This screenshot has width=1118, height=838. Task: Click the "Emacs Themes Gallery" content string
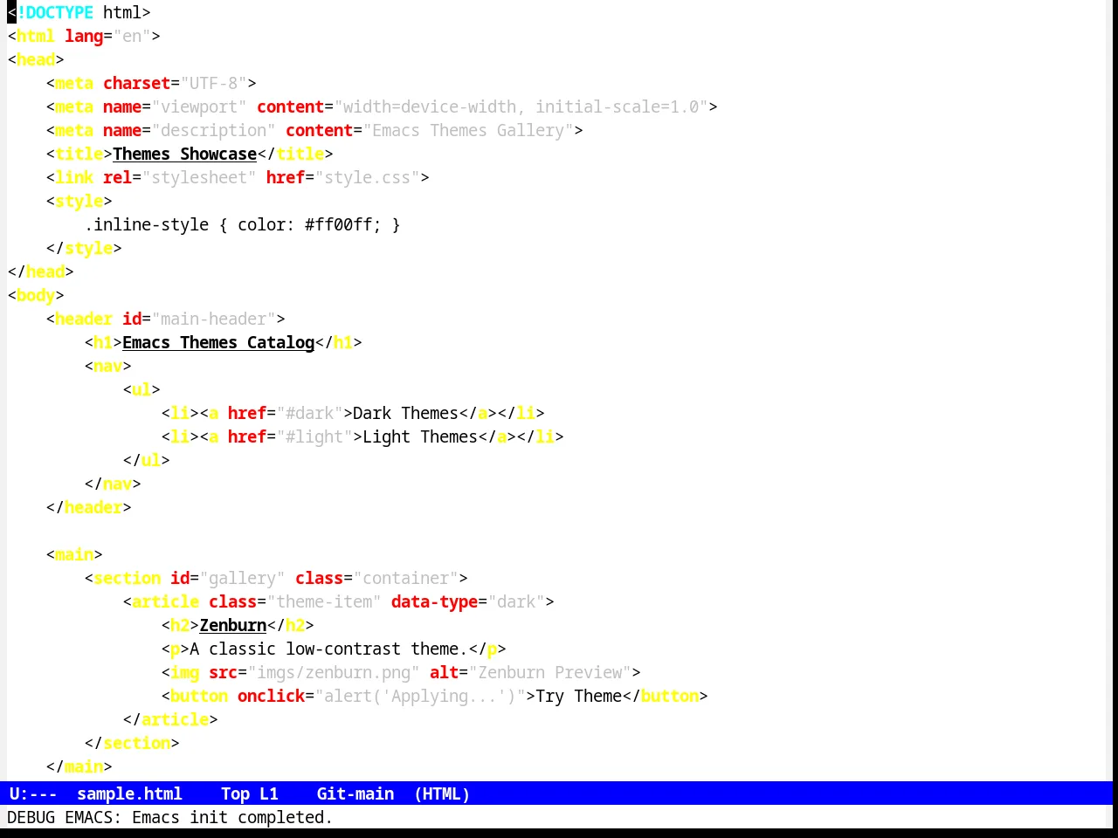[468, 130]
